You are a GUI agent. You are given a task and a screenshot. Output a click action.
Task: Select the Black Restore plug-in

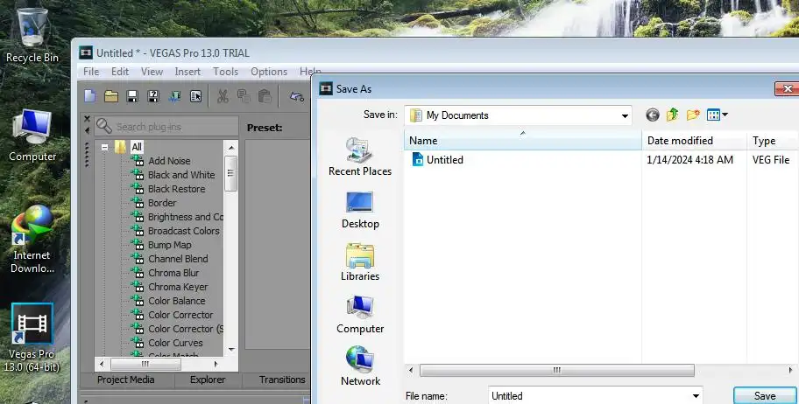point(176,189)
